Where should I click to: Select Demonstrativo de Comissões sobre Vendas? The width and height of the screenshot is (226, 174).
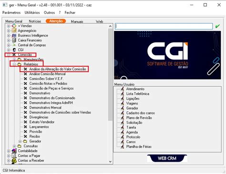click(60, 113)
